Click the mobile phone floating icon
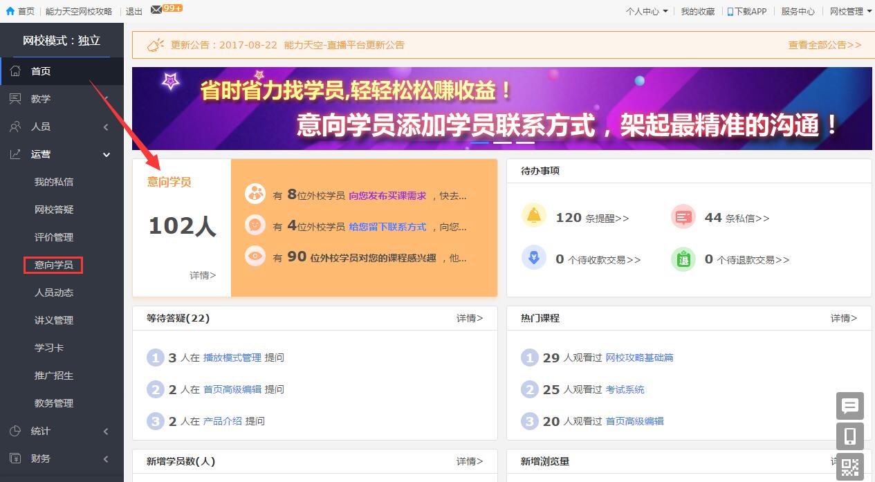 pyautogui.click(x=850, y=436)
